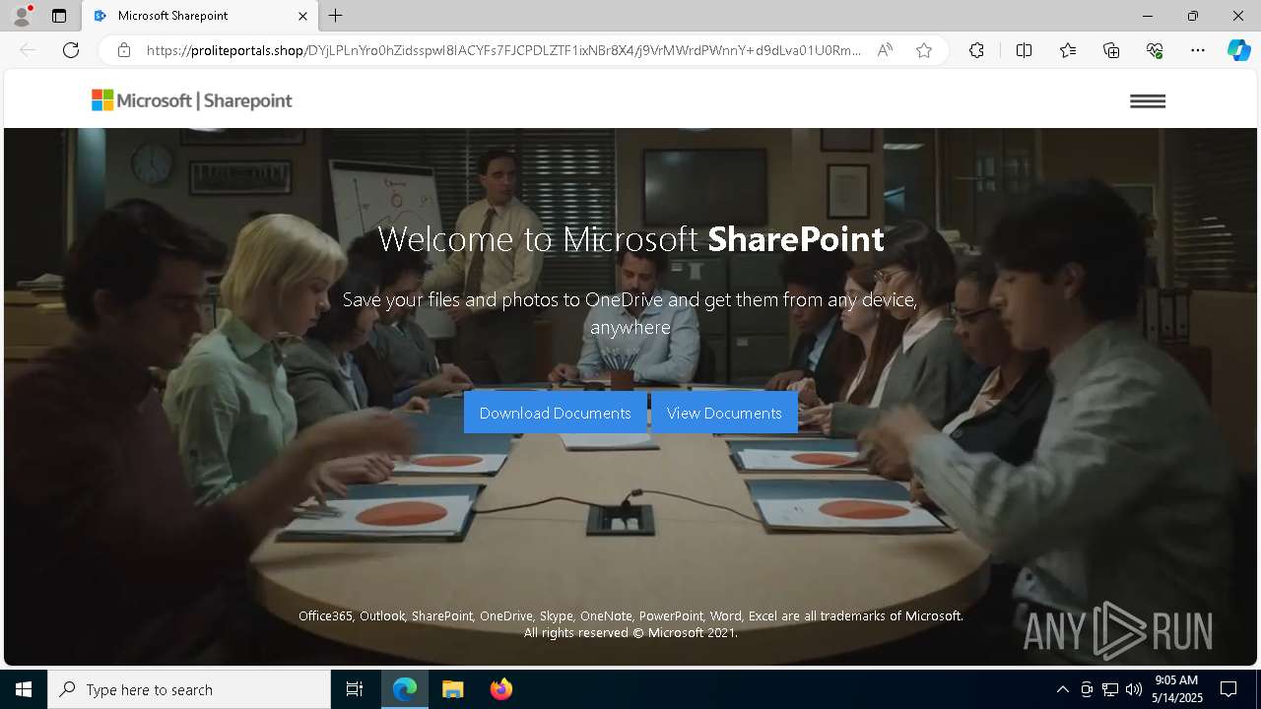Click Download Documents button
Viewport: 1261px width, 709px height.
coord(556,413)
